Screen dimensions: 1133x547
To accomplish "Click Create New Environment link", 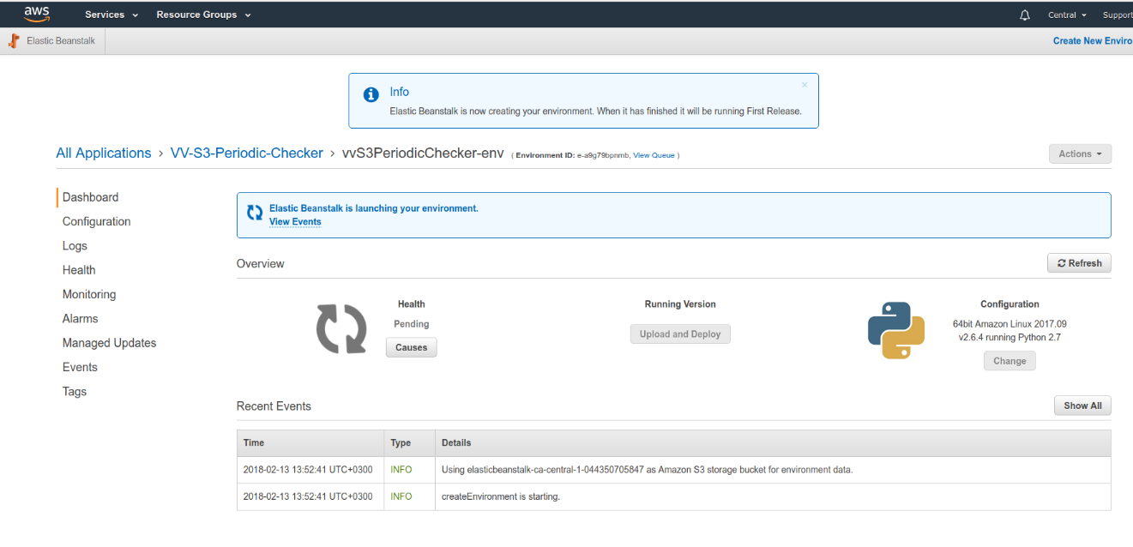I will pos(1093,40).
